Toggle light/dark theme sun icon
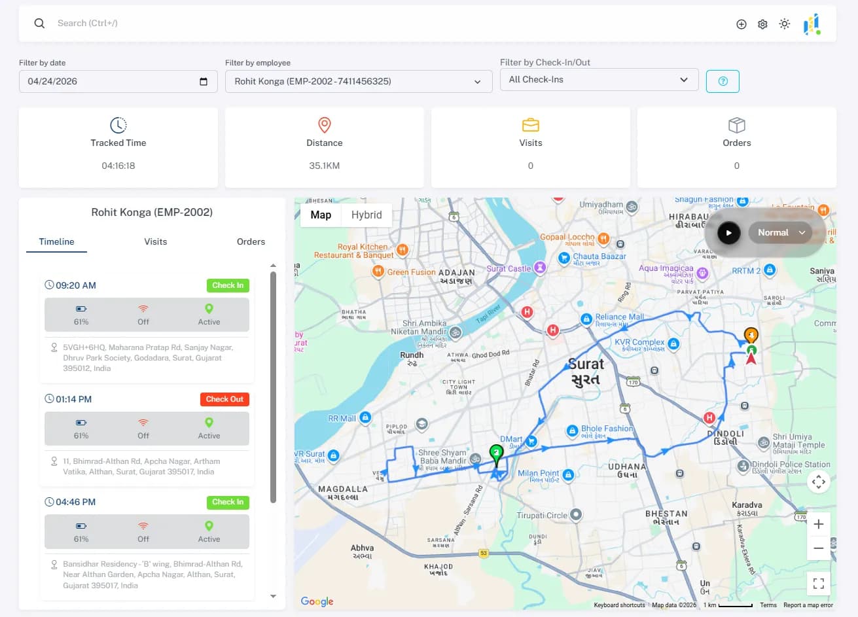858x617 pixels. pos(784,24)
